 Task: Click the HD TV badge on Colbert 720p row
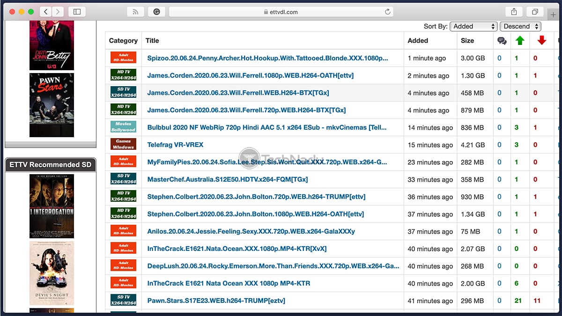[x=123, y=196]
